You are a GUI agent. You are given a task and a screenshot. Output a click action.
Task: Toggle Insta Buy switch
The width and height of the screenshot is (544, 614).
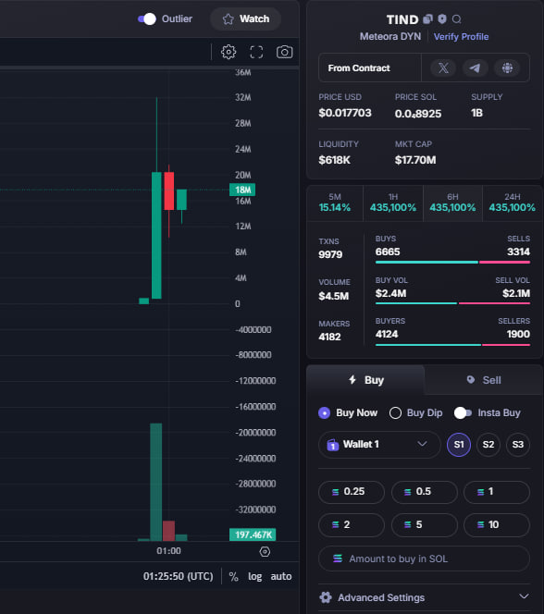coord(463,412)
